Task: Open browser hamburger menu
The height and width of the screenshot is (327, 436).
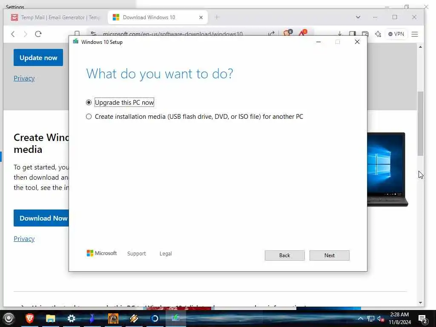Action: pyautogui.click(x=415, y=34)
